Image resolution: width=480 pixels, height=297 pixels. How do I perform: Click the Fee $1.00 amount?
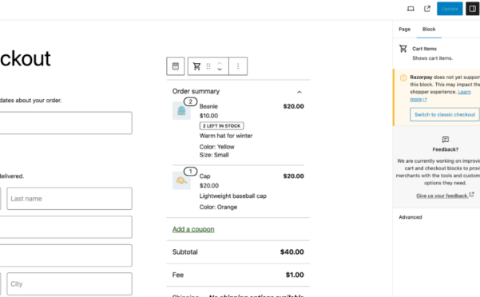point(295,275)
